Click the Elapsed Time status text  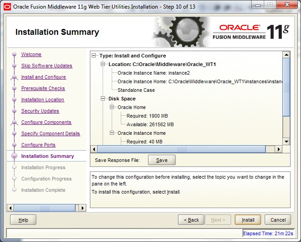click(268, 233)
